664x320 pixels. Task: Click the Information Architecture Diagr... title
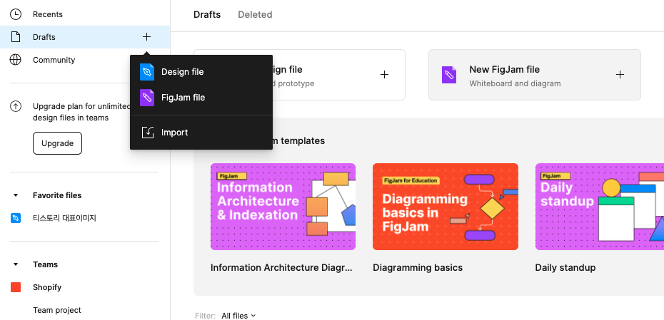[x=281, y=267]
